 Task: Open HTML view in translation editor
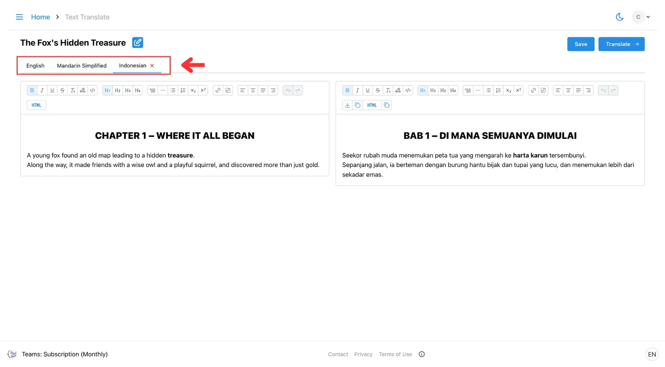tap(372, 105)
